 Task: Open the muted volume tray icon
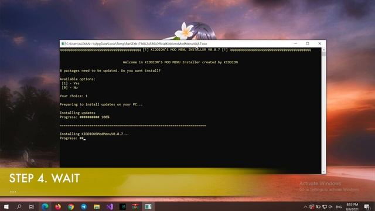coord(330,207)
